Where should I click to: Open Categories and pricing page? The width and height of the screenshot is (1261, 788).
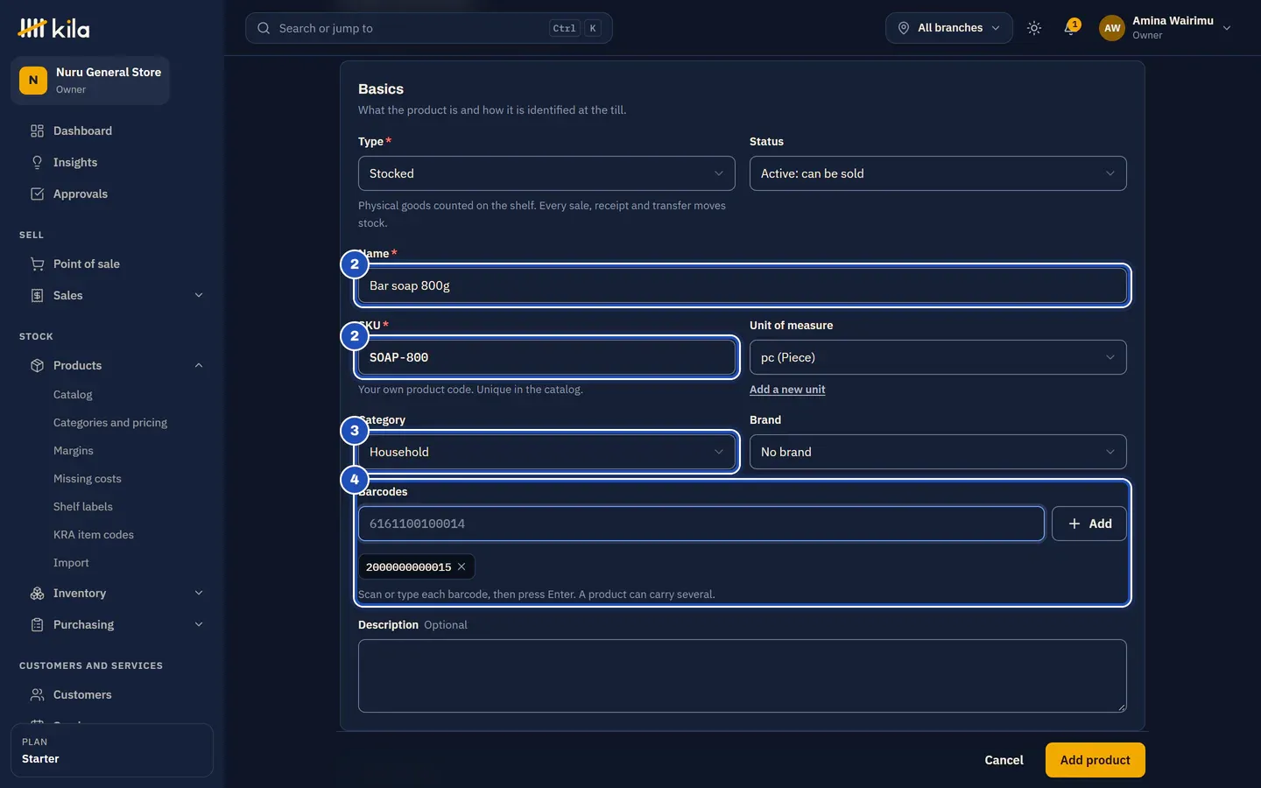pyautogui.click(x=110, y=423)
